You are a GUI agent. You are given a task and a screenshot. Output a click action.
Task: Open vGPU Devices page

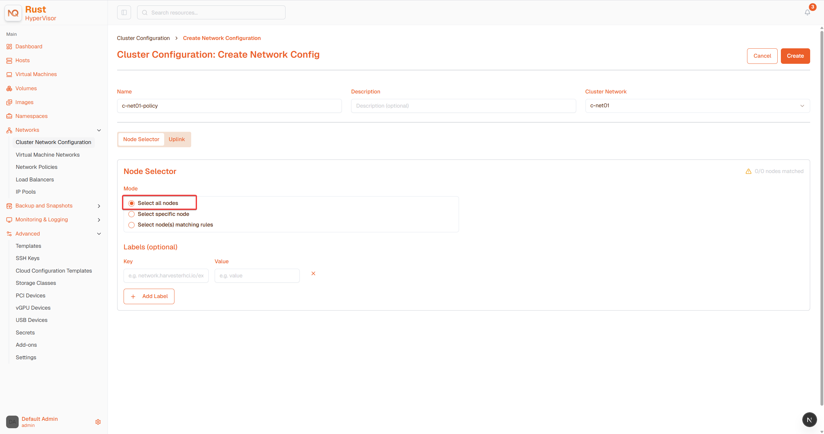click(33, 308)
